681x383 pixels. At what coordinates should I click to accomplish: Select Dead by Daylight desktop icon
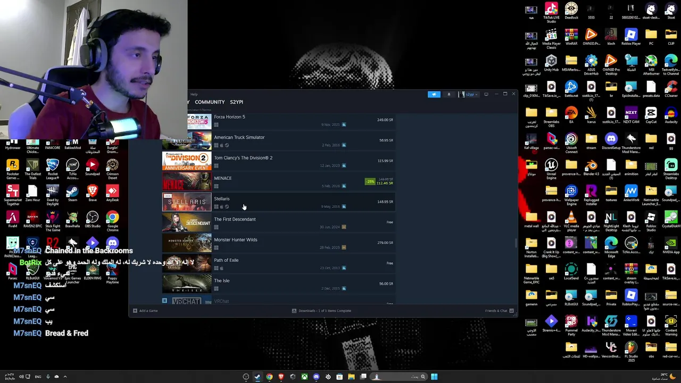(x=53, y=195)
